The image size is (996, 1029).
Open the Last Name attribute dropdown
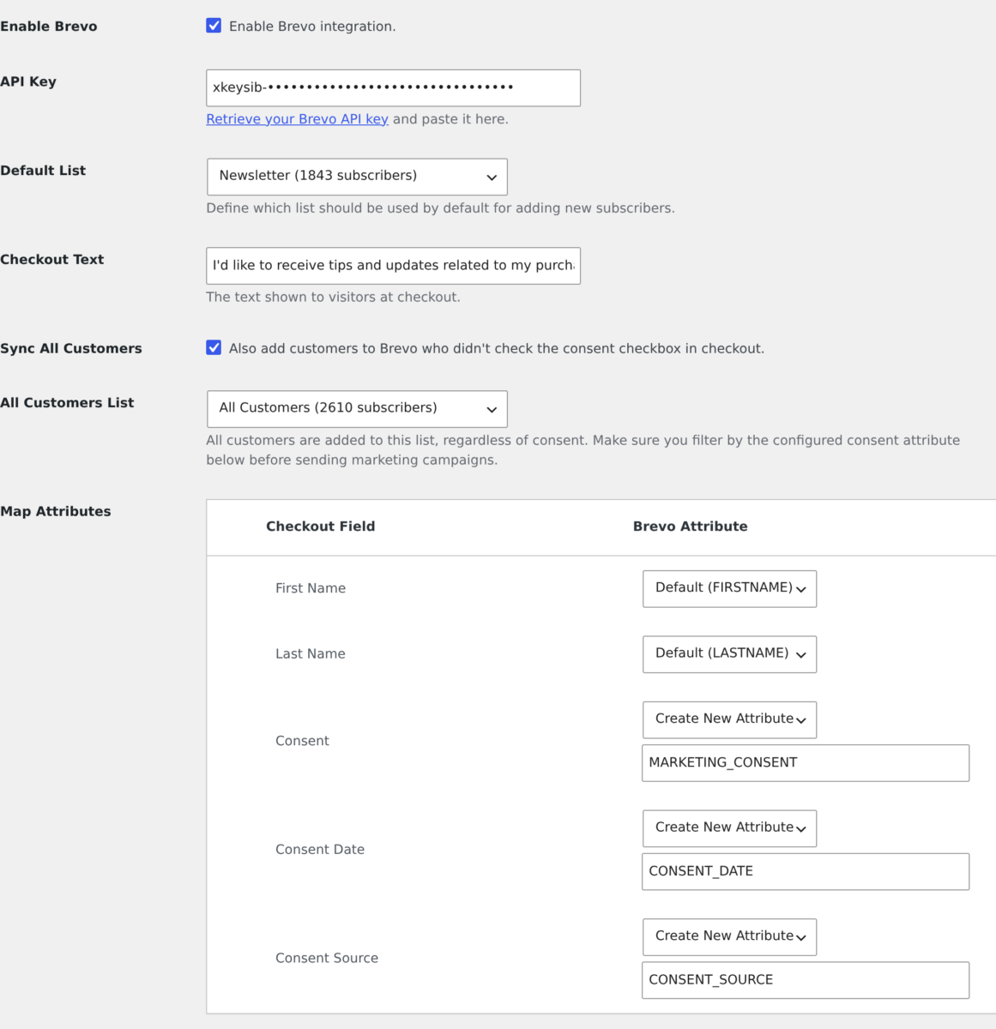[729, 654]
